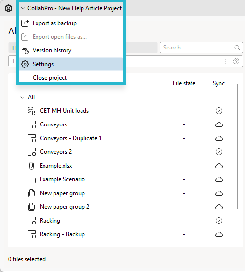Click the search magnifier icon
The width and height of the screenshot is (245, 272).
click(237, 48)
